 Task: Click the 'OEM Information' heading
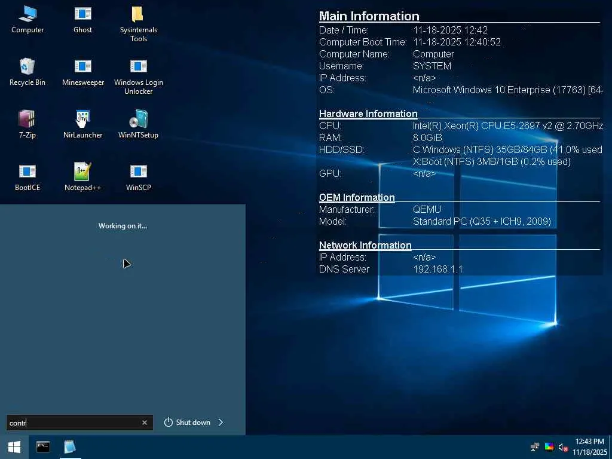coord(357,197)
